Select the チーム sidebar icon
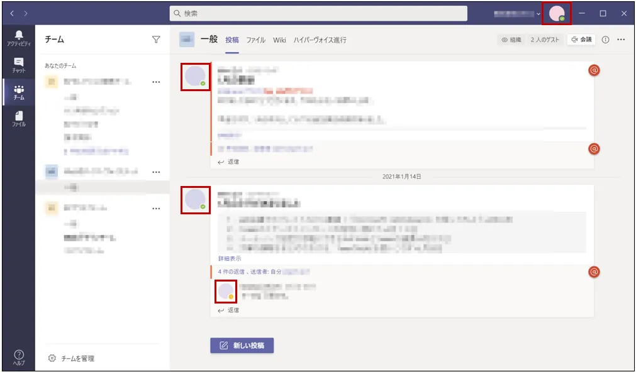The height and width of the screenshot is (372, 636). coord(18,92)
